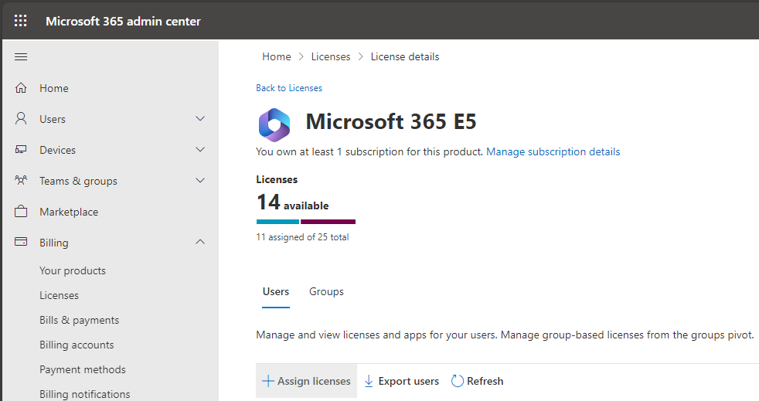Click Home in the breadcrumb

click(277, 56)
